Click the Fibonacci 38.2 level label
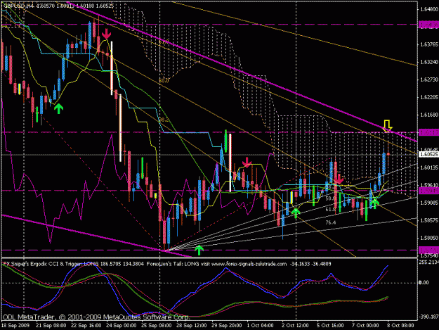 pos(164,120)
